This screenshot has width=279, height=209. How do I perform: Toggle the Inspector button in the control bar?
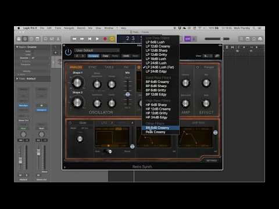pyautogui.click(x=25, y=39)
